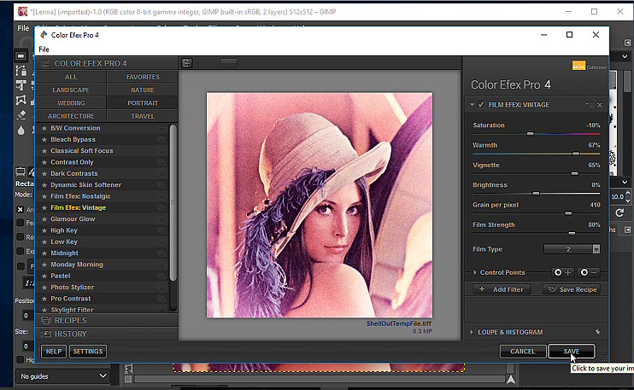Viewport: 634px width, 390px height.
Task: Show the Favorites filter category
Action: 143,77
